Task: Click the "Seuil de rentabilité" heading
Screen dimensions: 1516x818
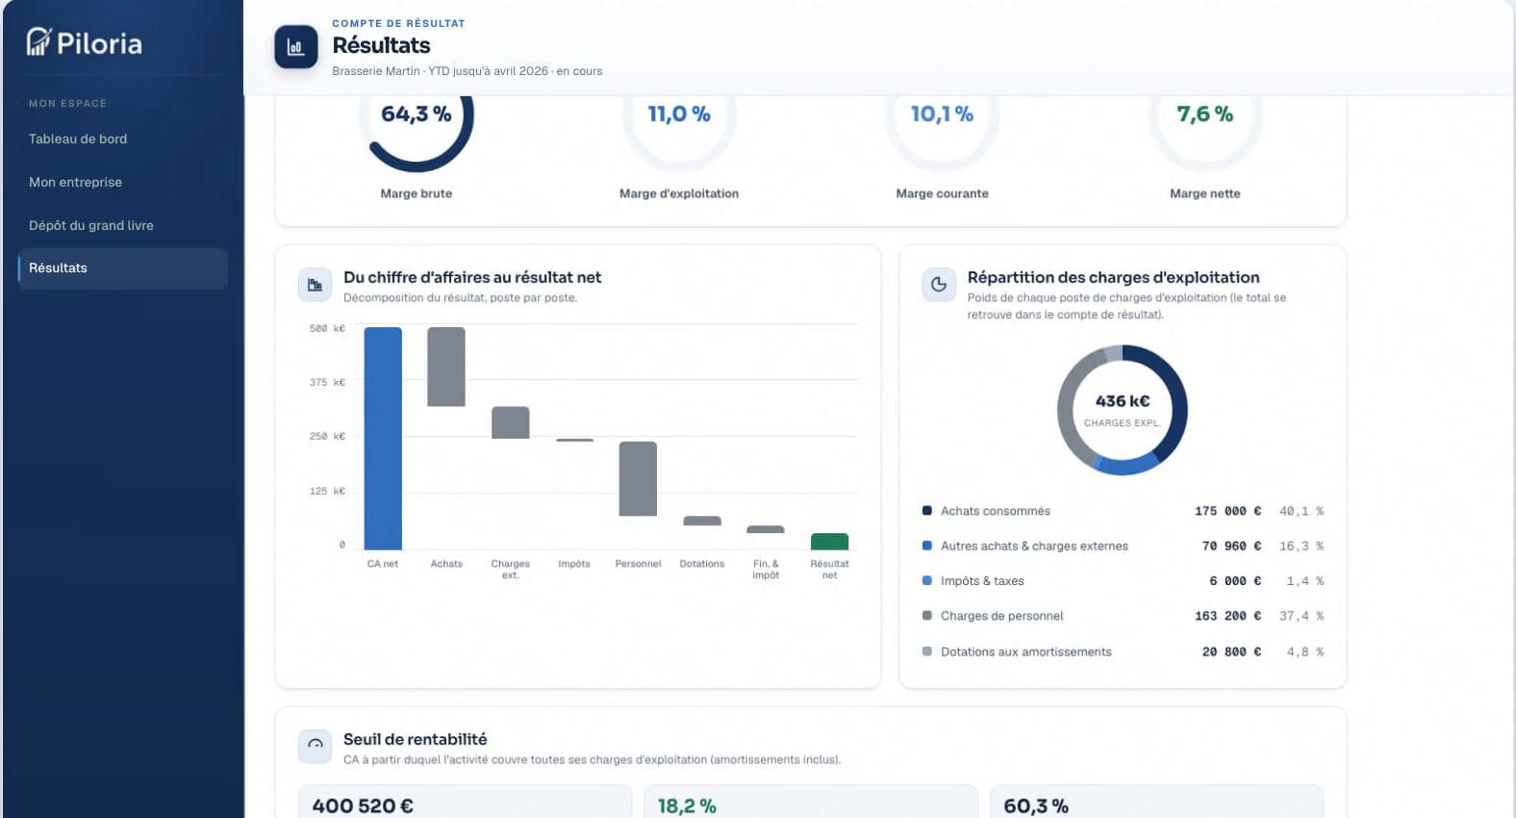Action: [x=416, y=739]
